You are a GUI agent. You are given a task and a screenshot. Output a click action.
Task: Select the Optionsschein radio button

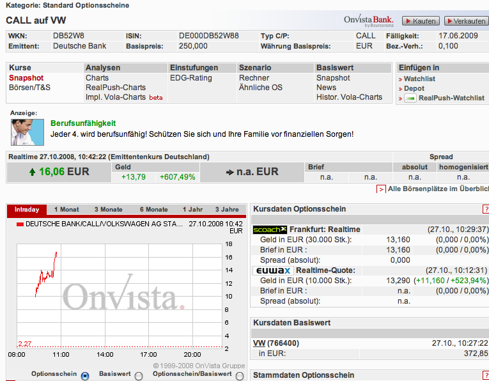85,376
